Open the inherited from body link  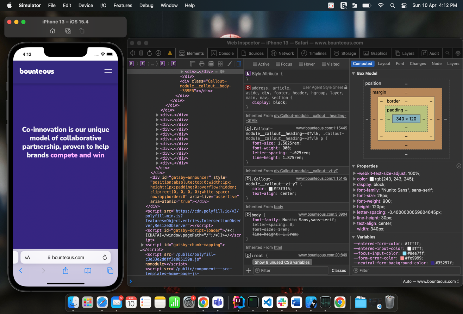coord(279,207)
